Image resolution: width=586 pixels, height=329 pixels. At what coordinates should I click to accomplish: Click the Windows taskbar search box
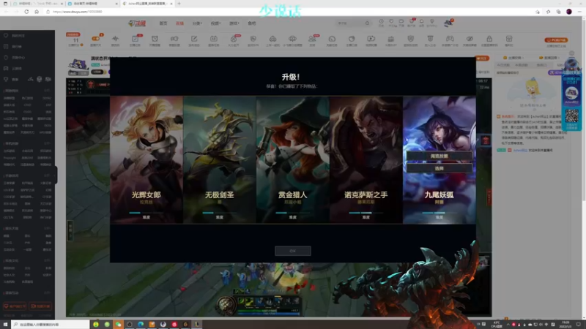point(51,325)
